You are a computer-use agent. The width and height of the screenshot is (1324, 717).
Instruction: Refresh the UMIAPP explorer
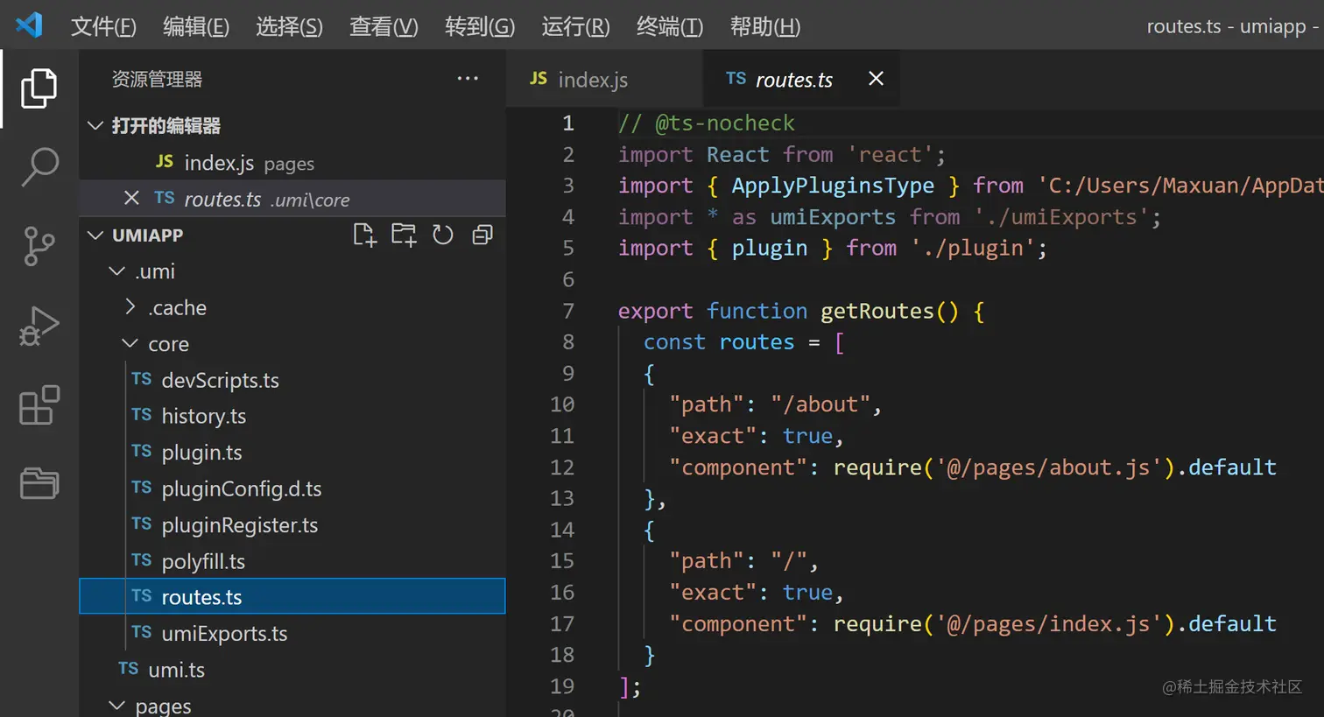443,235
